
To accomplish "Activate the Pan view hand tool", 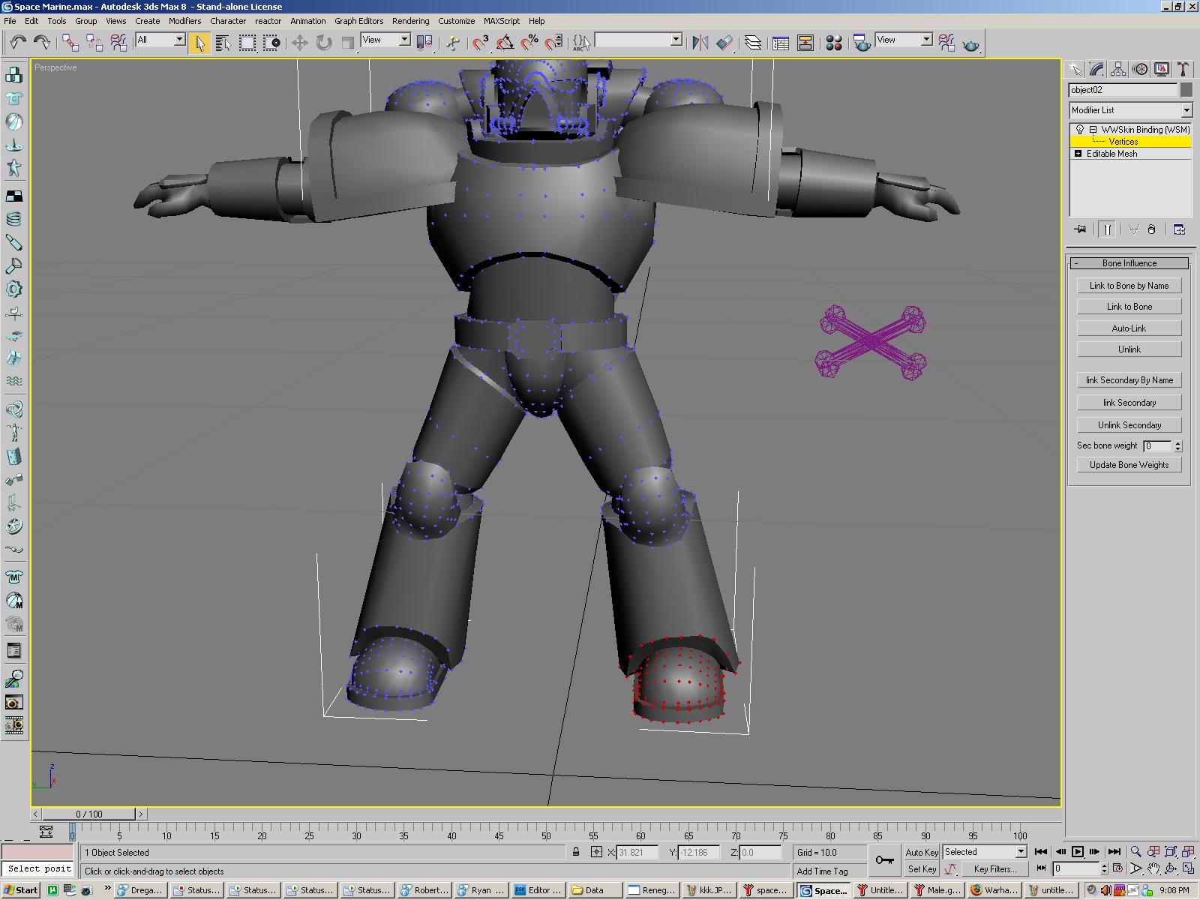I will click(1153, 869).
